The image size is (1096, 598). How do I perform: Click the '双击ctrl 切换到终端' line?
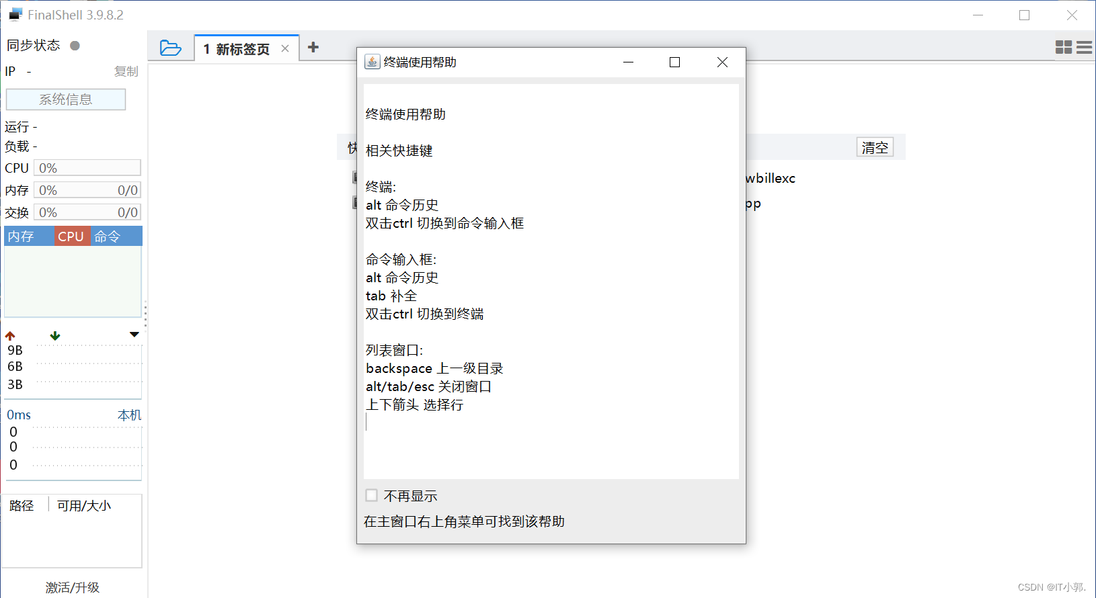[x=424, y=314]
